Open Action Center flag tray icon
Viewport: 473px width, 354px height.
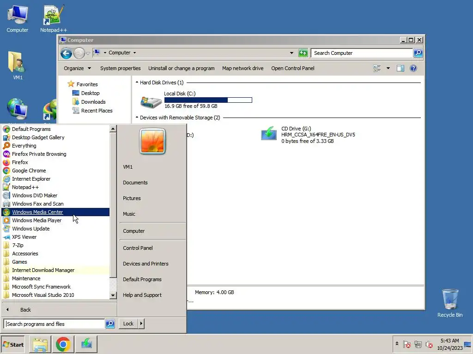(x=406, y=344)
